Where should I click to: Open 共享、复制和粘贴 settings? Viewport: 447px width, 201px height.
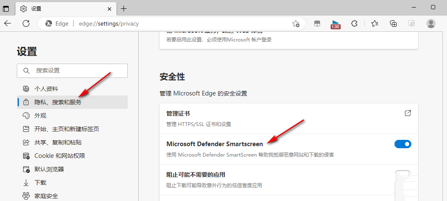point(72,142)
